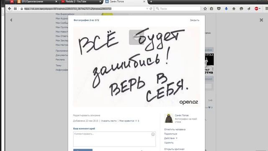Focus the browser Поиск search field
The width and height of the screenshot is (268, 151).
[x=178, y=8]
